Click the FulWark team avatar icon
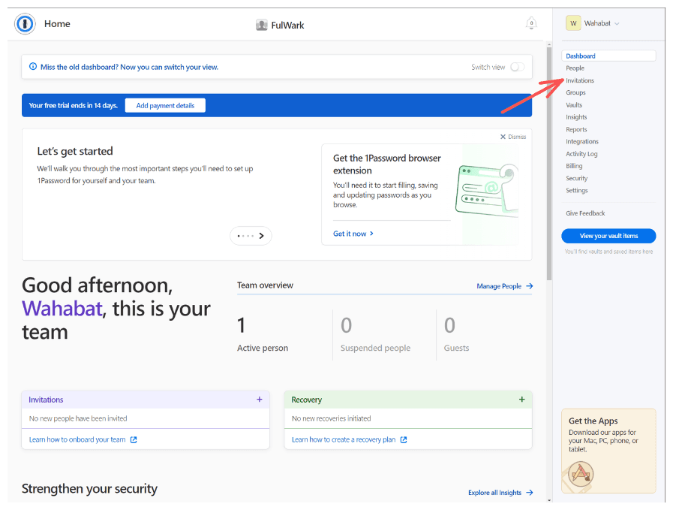Image resolution: width=673 pixels, height=510 pixels. coord(261,25)
